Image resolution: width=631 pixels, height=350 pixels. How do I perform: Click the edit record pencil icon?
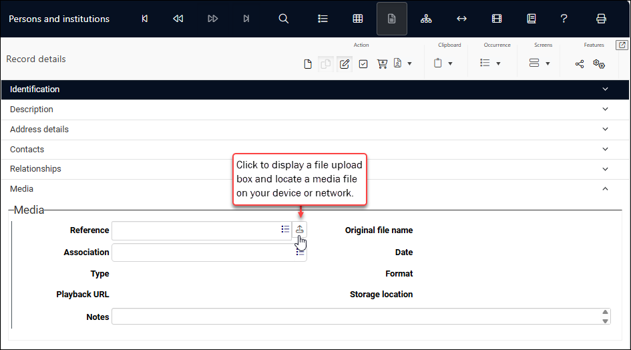pyautogui.click(x=345, y=64)
